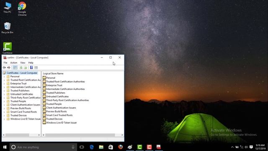This screenshot has width=268, height=151.
Task: Open the View menu
Action: [x=23, y=62]
